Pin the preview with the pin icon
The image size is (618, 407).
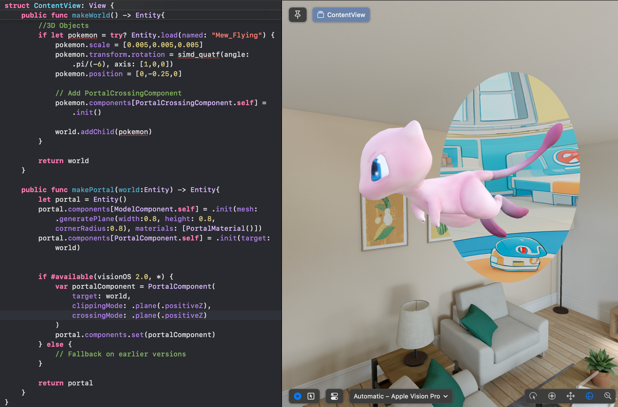point(298,15)
